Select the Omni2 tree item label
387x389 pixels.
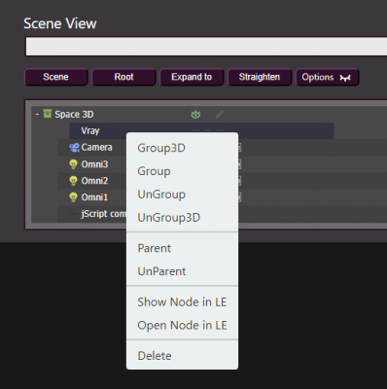pyautogui.click(x=94, y=181)
